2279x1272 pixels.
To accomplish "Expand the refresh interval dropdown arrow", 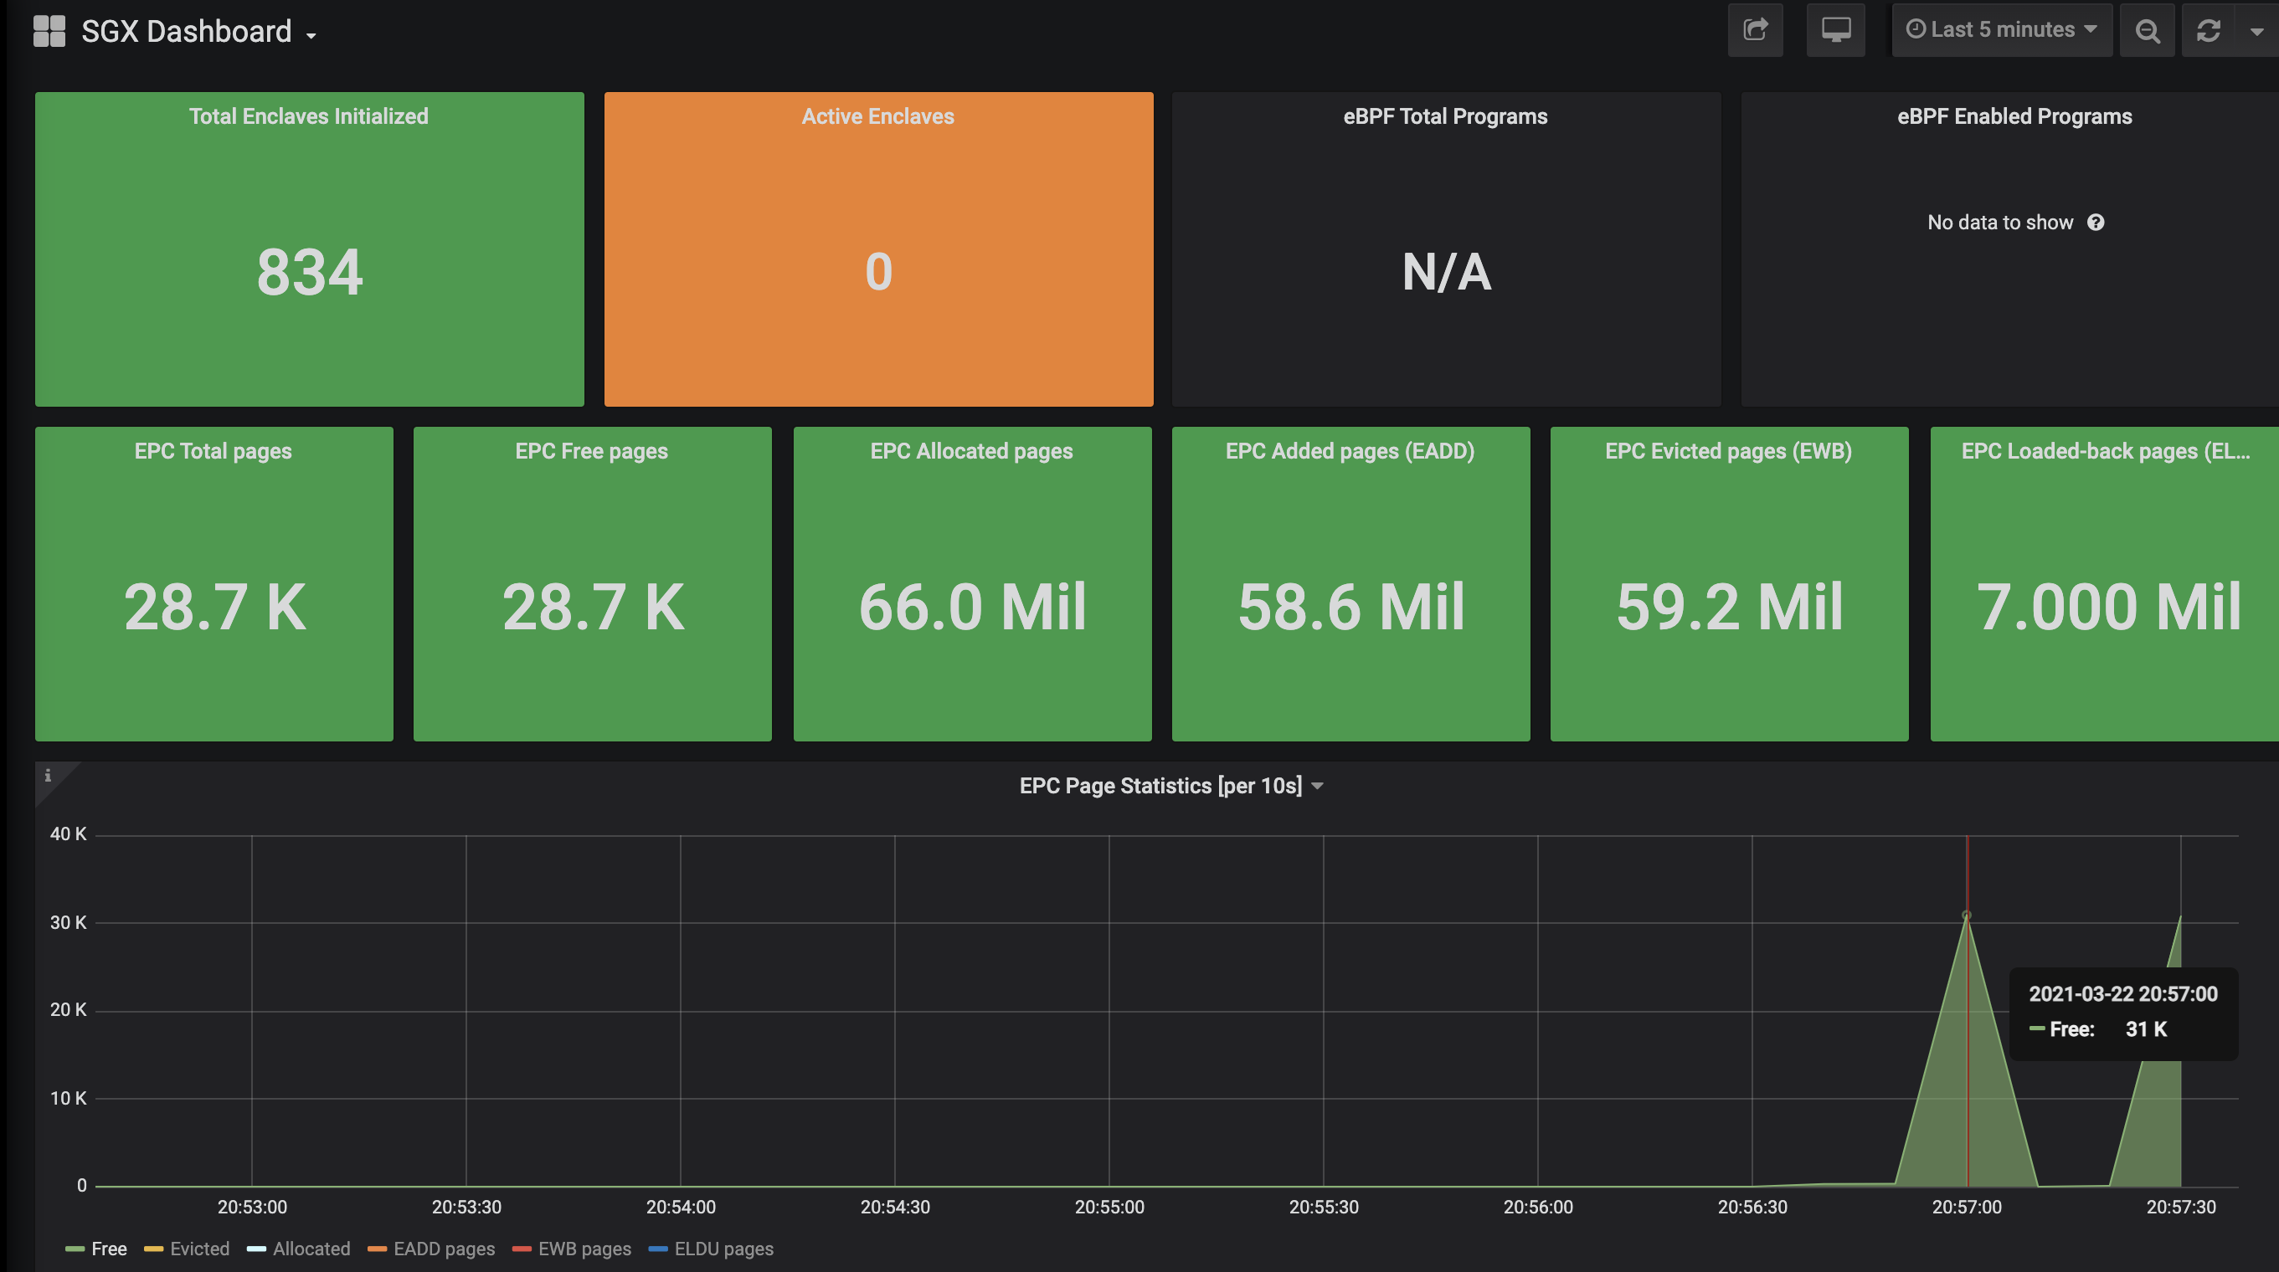I will pyautogui.click(x=2256, y=31).
